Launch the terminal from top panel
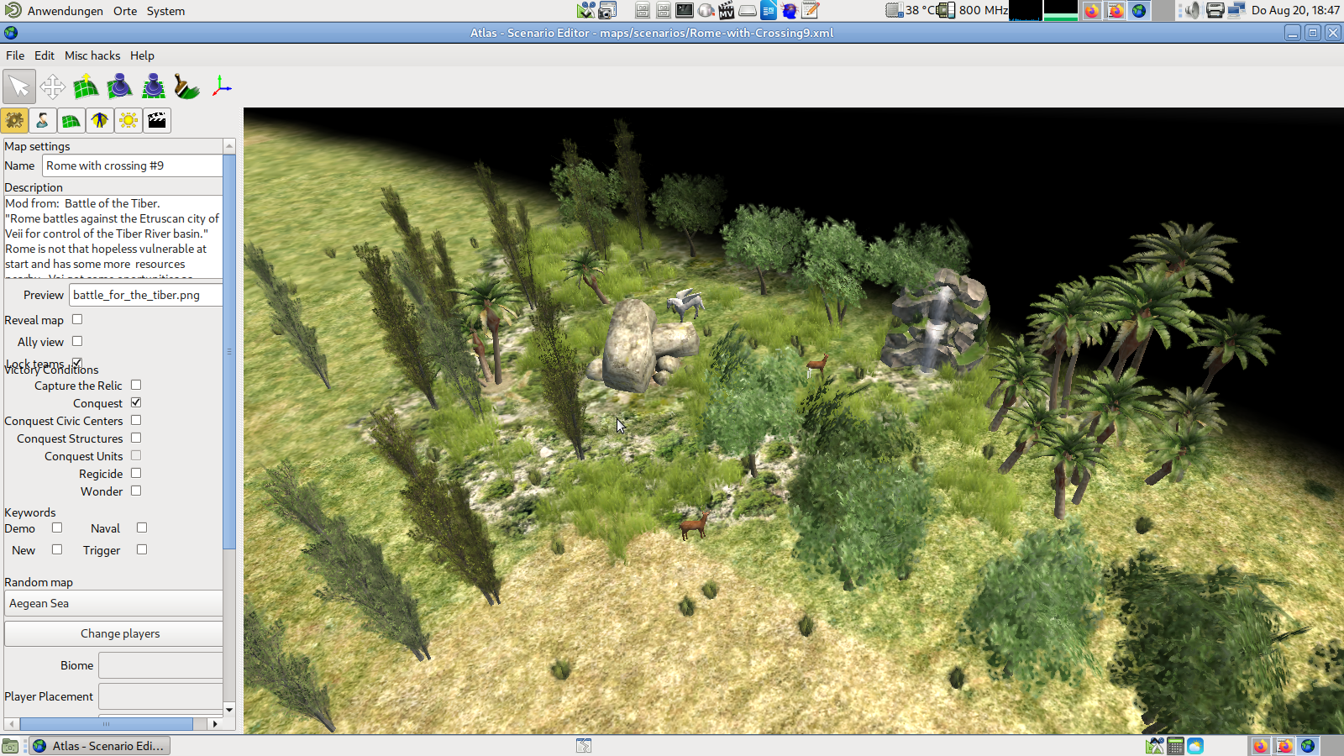1344x756 pixels. point(685,10)
